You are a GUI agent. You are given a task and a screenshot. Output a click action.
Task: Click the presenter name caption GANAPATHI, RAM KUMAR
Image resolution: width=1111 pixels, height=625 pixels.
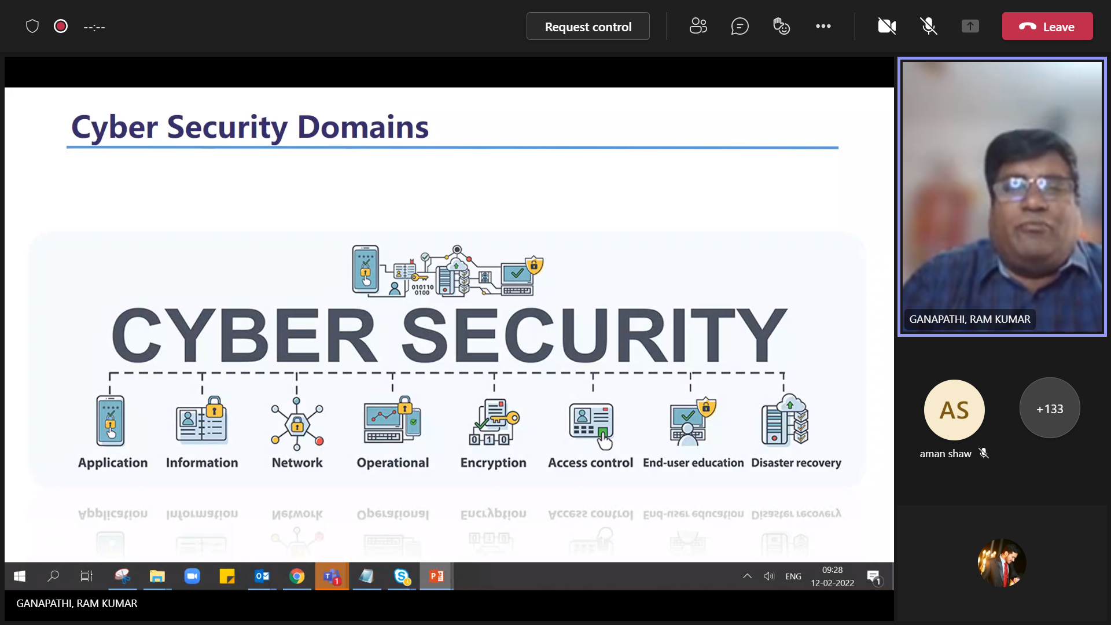coord(77,604)
